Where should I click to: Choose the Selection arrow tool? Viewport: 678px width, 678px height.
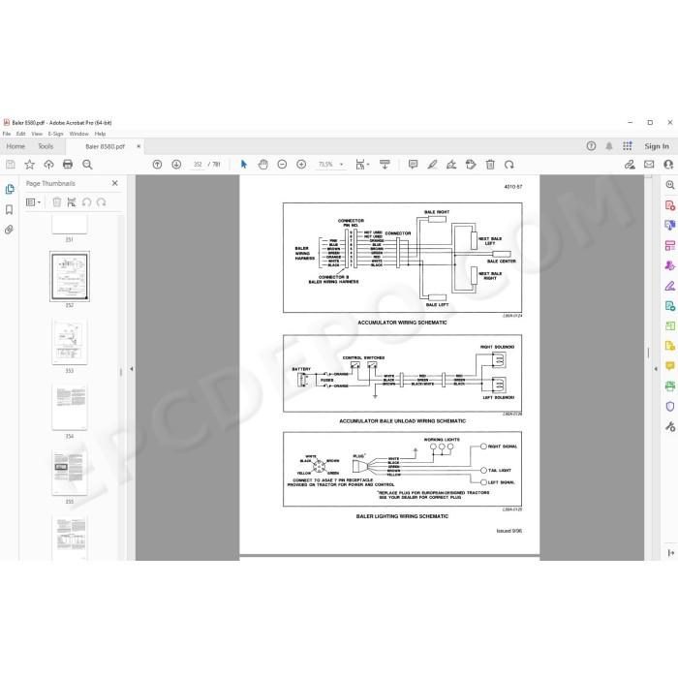pos(244,165)
